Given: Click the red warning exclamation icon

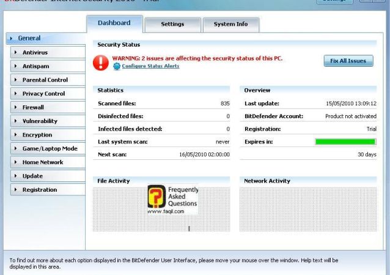Looking at the screenshot, I should point(101,62).
